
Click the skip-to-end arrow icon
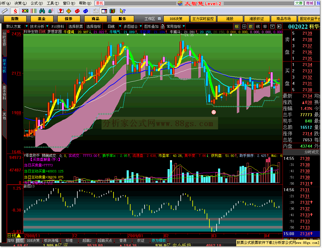[279, 27]
